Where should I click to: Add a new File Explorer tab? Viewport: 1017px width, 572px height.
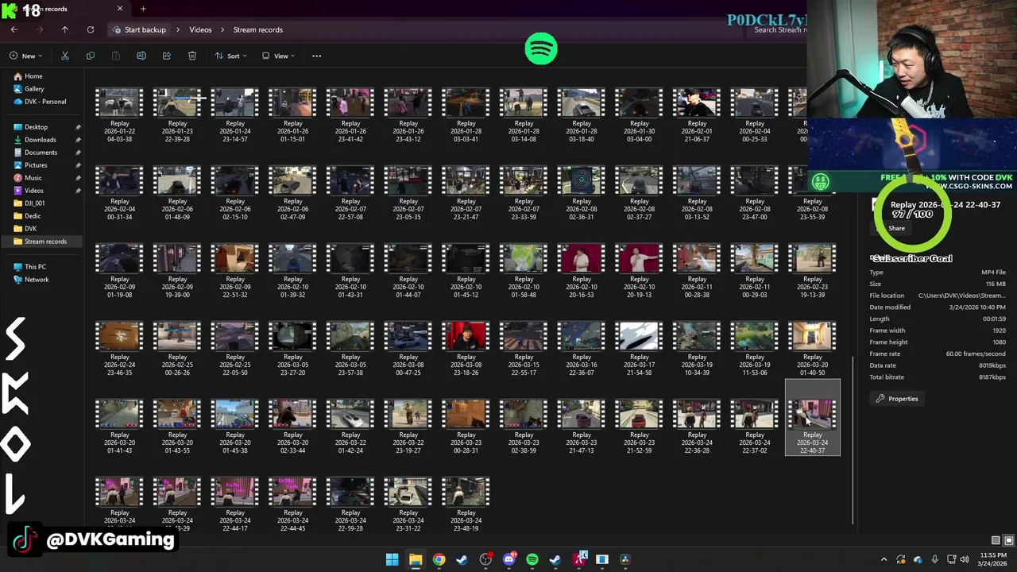pyautogui.click(x=143, y=9)
